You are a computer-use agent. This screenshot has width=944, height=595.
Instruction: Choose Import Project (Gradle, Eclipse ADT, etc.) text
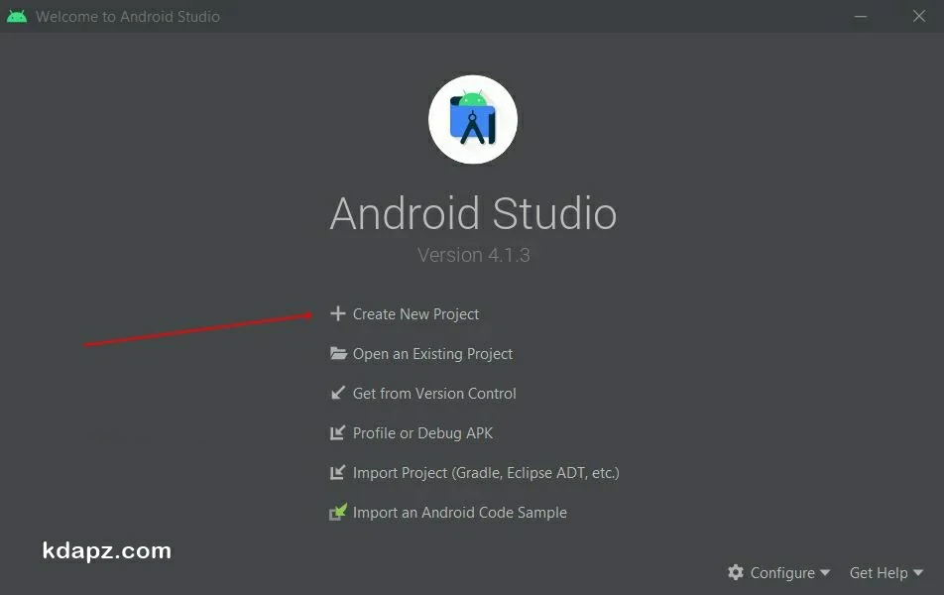[486, 473]
